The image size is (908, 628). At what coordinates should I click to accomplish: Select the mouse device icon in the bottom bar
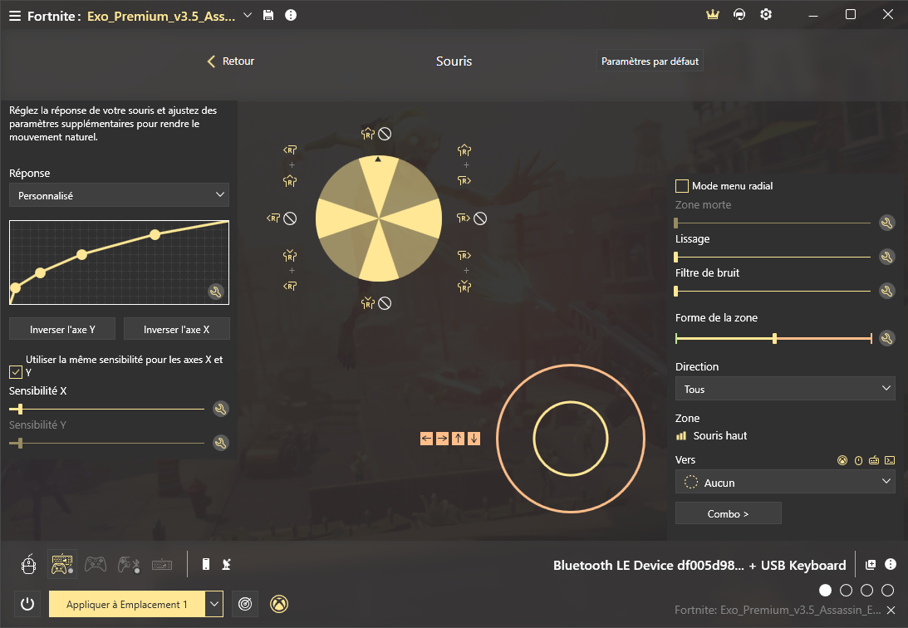(28, 565)
